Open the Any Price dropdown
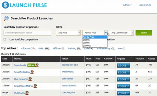The height and width of the screenshot is (96, 157). coord(68,33)
